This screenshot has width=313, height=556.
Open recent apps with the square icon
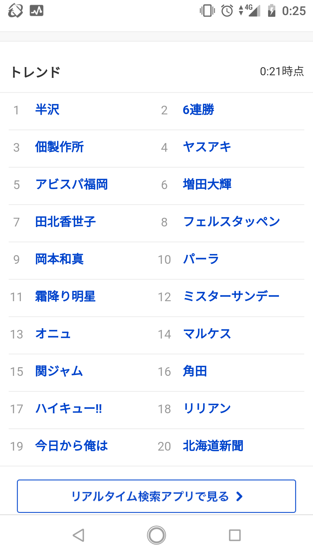(235, 535)
